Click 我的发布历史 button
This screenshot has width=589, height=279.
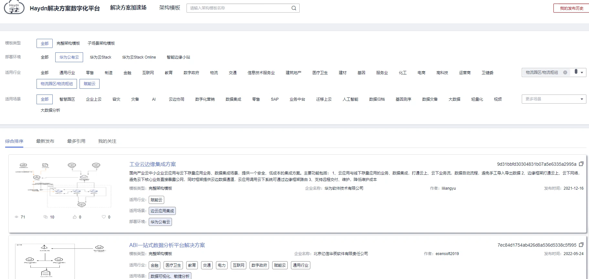coord(572,8)
